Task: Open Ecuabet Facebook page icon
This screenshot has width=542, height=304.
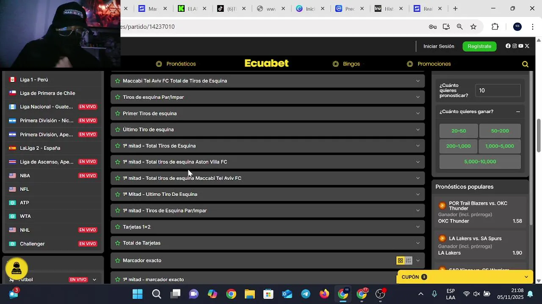Action: pos(508,46)
